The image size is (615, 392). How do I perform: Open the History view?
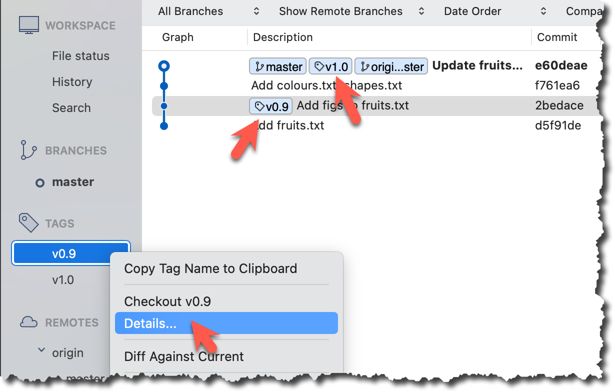coord(72,82)
